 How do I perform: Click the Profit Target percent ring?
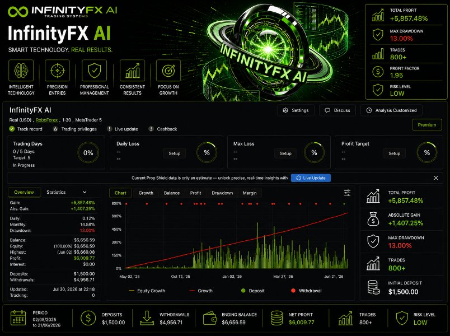point(427,152)
